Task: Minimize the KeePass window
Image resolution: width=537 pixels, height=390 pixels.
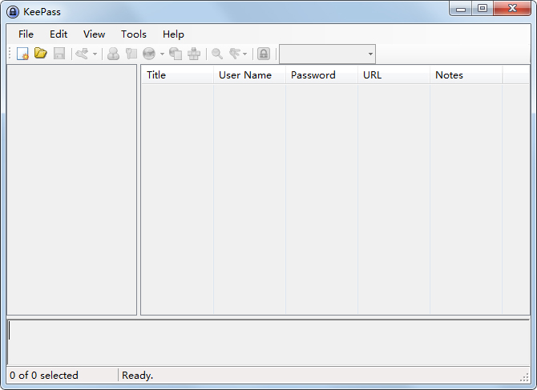Action: pyautogui.click(x=461, y=9)
